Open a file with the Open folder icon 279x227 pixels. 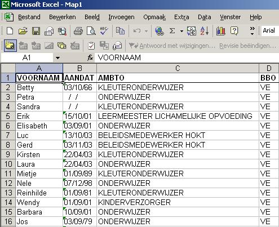(x=23, y=31)
